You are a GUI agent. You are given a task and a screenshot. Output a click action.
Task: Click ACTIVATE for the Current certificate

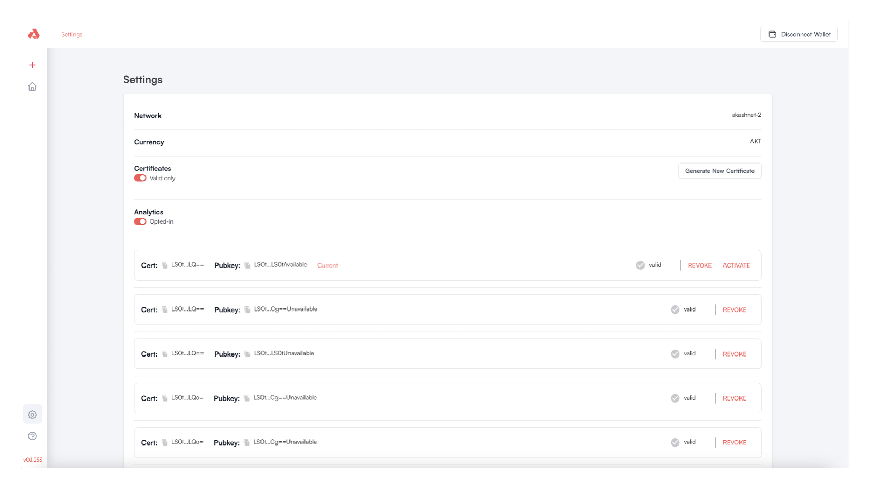[x=736, y=265]
